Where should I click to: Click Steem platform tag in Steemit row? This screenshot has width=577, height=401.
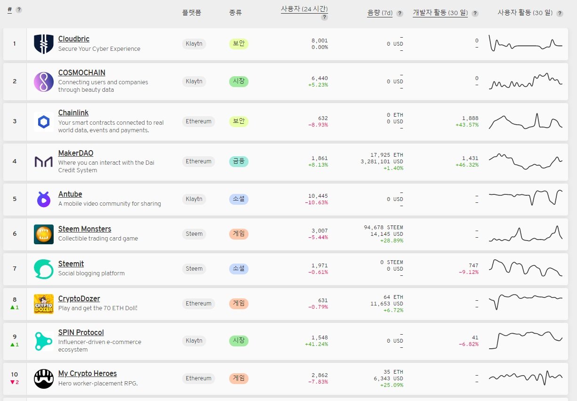[x=194, y=269]
